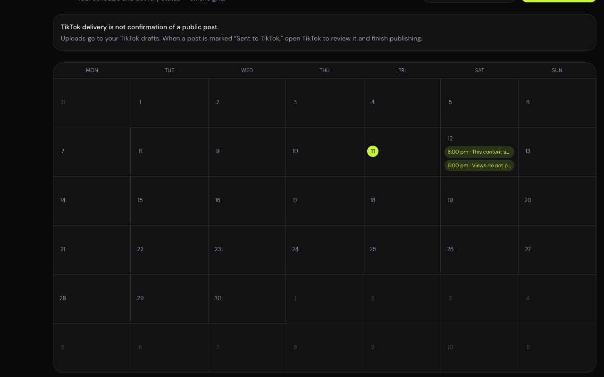Click the "Uploads go to your TikTok drafts" notice text
Viewport: 604px width, 377px height.
tap(242, 38)
